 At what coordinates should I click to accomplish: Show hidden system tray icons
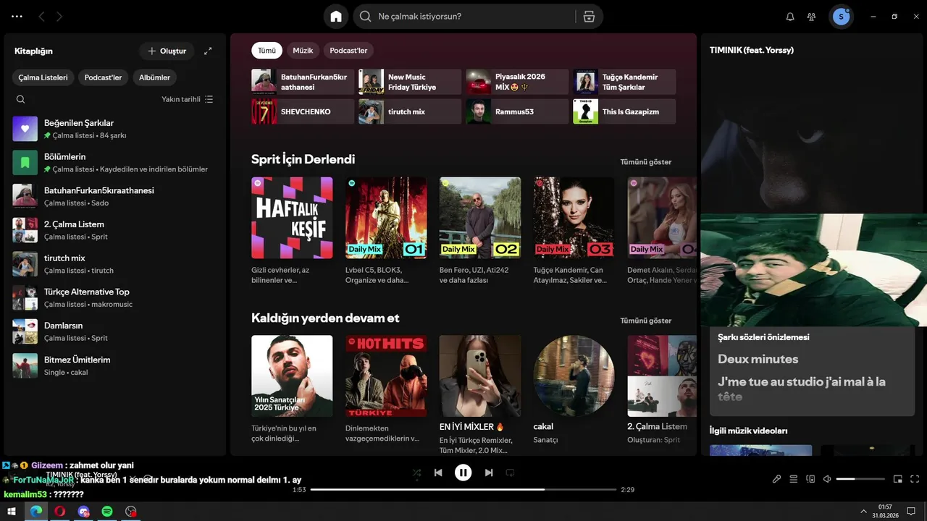pyautogui.click(x=863, y=511)
